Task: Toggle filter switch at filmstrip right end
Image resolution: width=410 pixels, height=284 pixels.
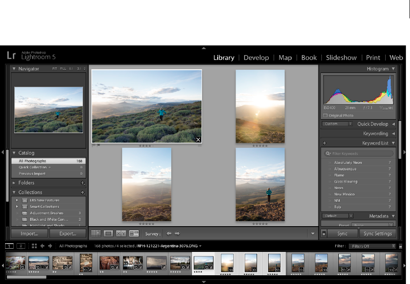Action: tap(400, 246)
